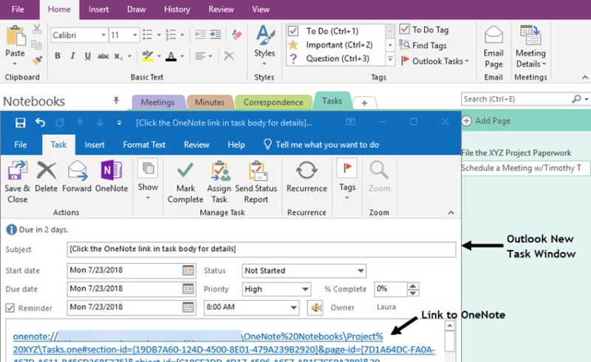This screenshot has width=591, height=362.
Task: Switch to Format Text tab in task window
Action: point(144,145)
